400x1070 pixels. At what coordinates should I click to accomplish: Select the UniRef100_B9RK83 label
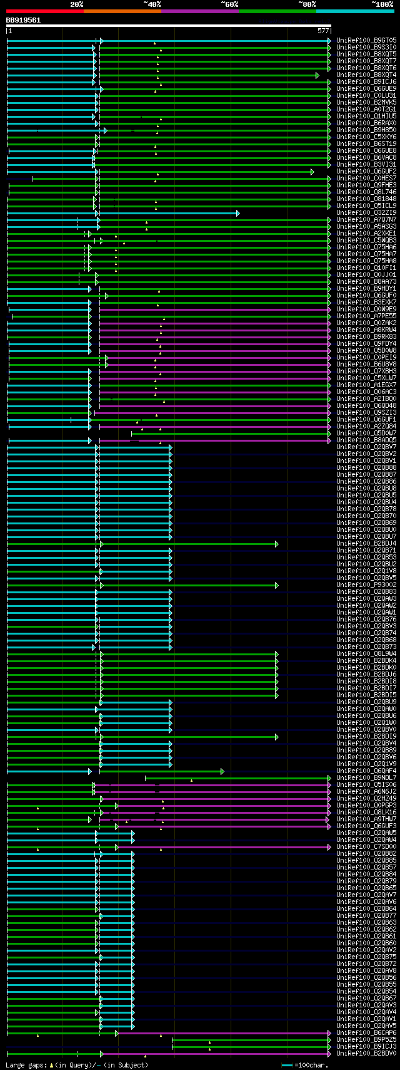[366, 337]
